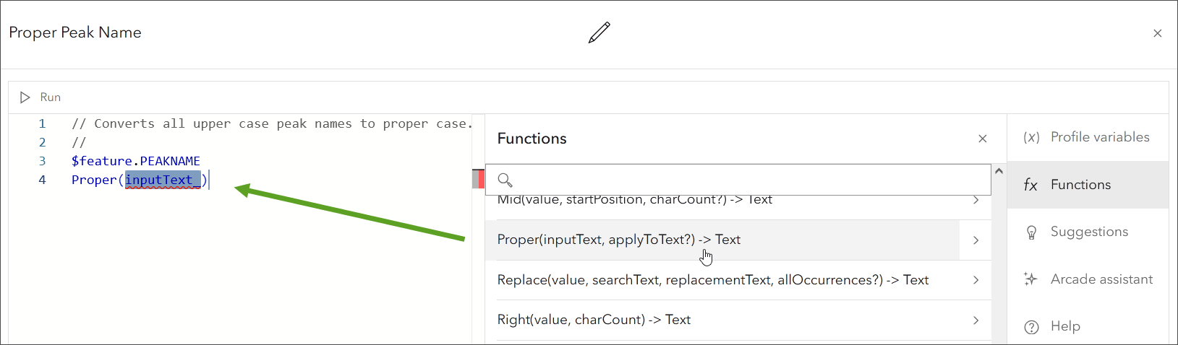Click the Proper Peak Name title
The height and width of the screenshot is (345, 1178).
(x=75, y=32)
